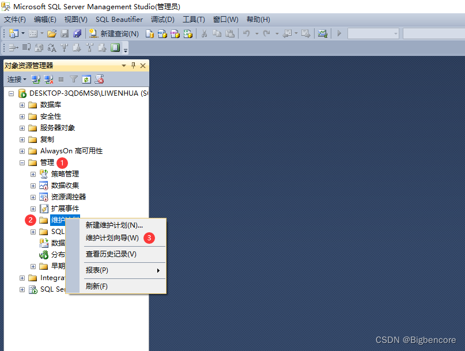Click the Refresh icon in Object Explorer
The width and height of the screenshot is (465, 351).
[86, 79]
